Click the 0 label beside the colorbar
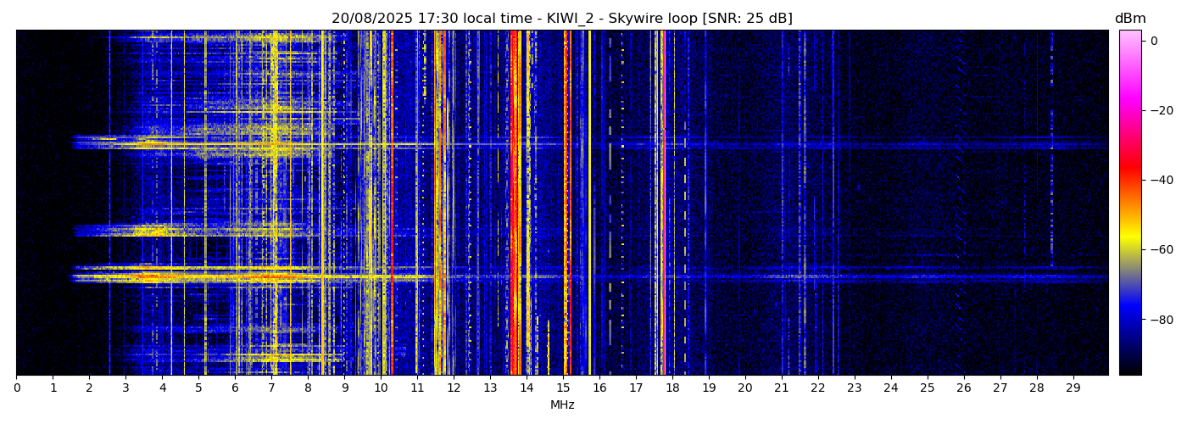This screenshot has height=424, width=1187. [x=1154, y=41]
